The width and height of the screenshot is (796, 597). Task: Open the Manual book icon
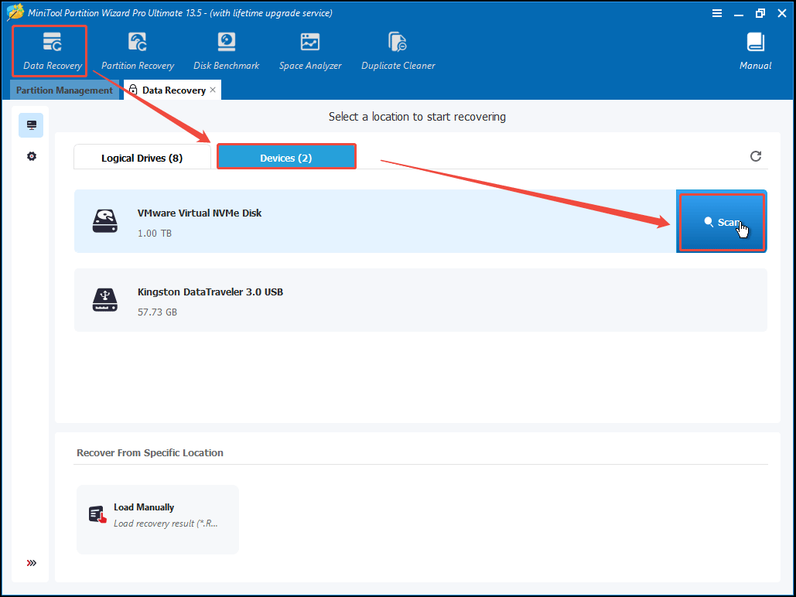click(755, 51)
